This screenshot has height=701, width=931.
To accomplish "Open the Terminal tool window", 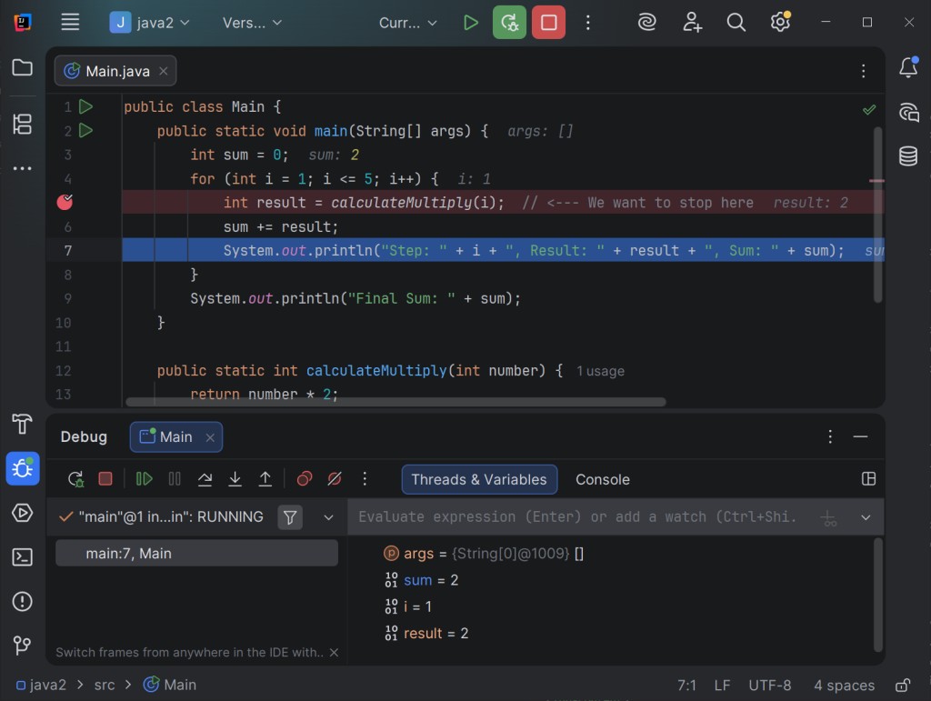I will click(22, 557).
